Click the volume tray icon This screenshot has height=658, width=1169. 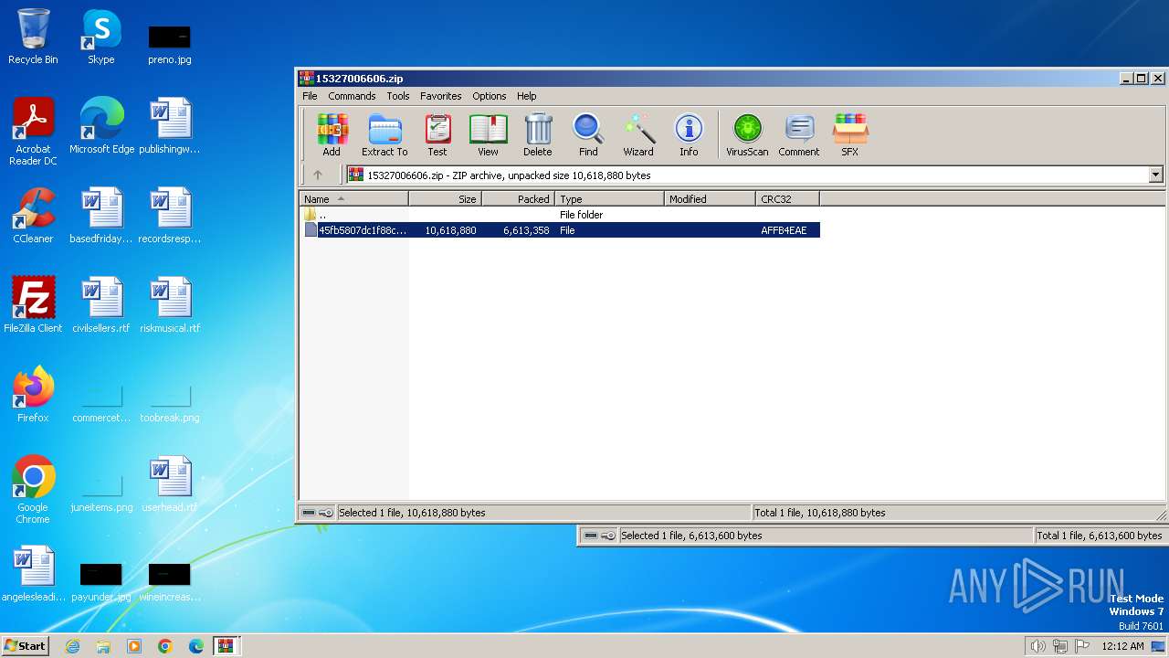pyautogui.click(x=1037, y=646)
